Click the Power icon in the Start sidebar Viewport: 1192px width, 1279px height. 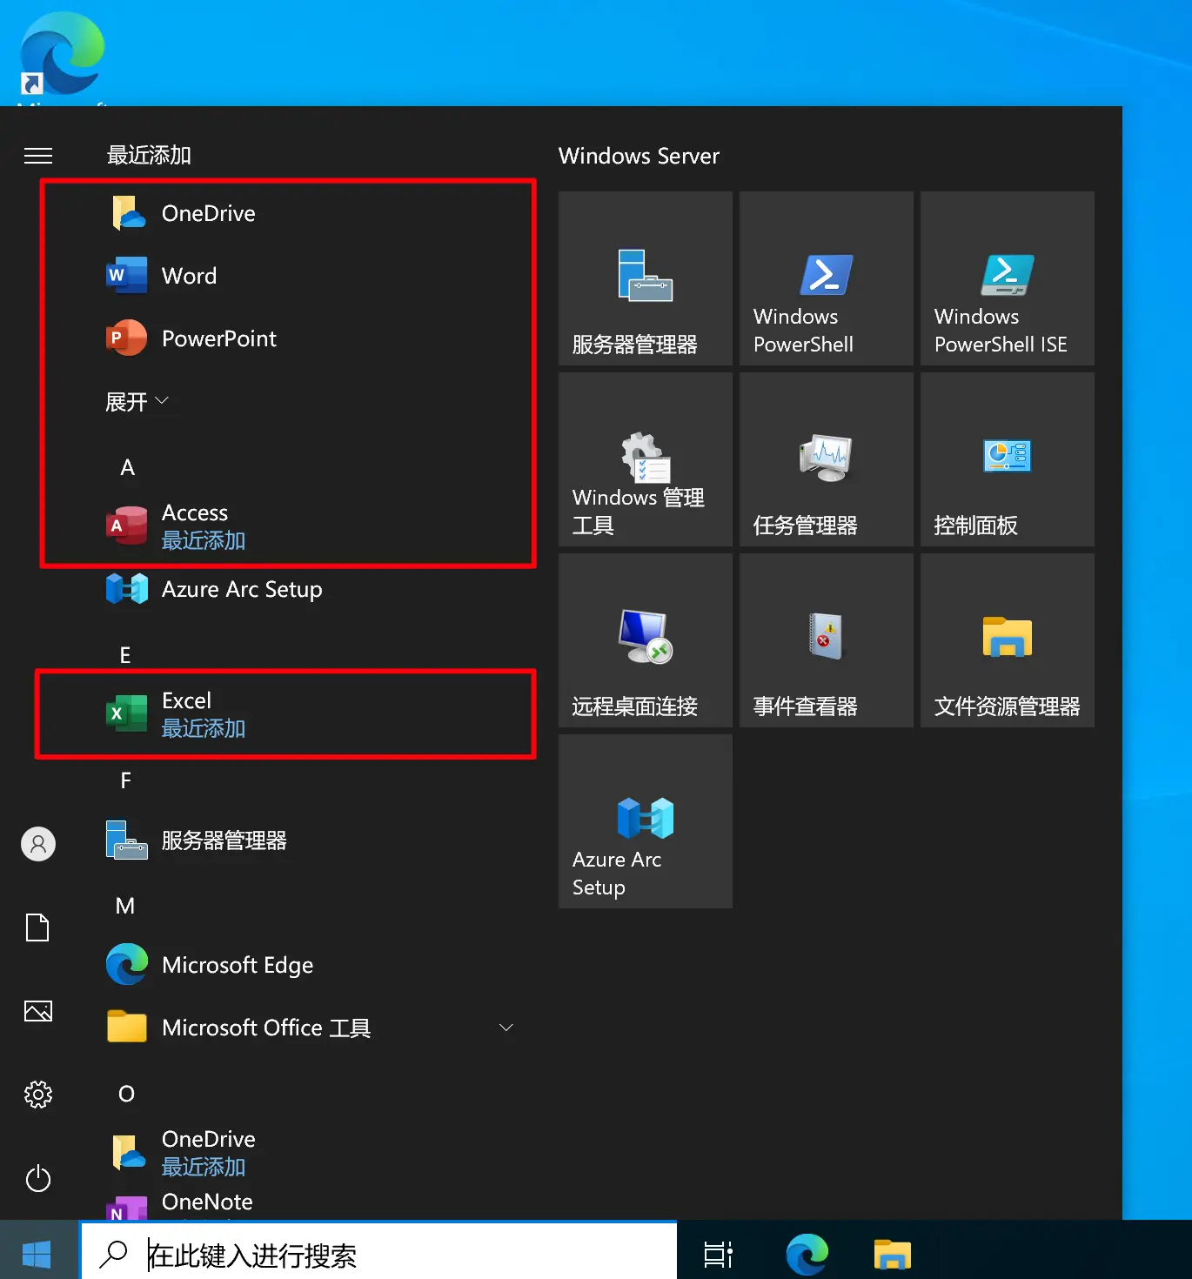click(38, 1179)
